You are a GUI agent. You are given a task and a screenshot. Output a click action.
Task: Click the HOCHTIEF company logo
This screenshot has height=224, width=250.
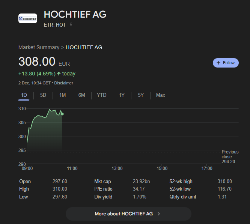click(28, 18)
